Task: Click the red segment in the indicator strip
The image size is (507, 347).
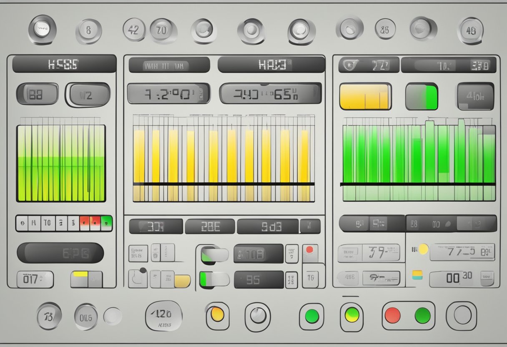Action: [x=85, y=223]
